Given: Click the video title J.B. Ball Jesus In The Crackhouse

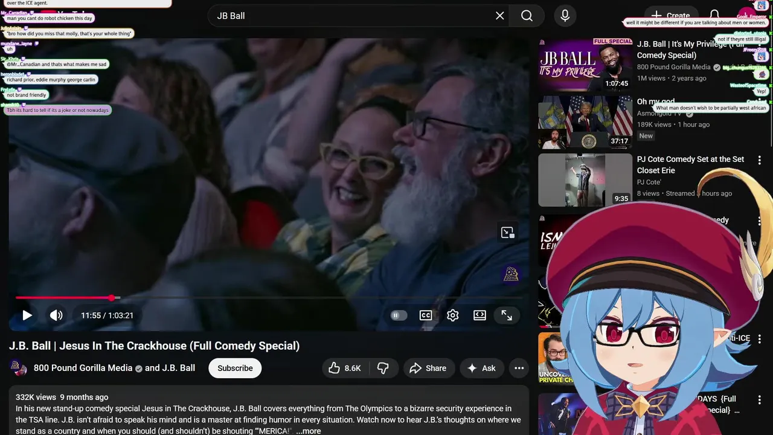Looking at the screenshot, I should 154,346.
